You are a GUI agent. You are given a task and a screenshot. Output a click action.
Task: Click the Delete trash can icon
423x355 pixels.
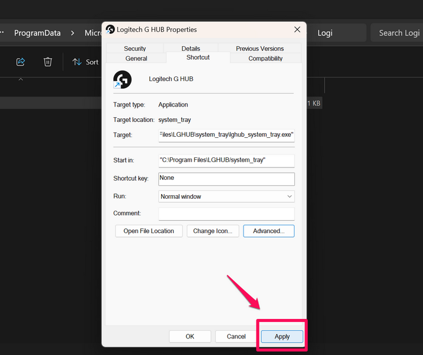click(x=48, y=62)
